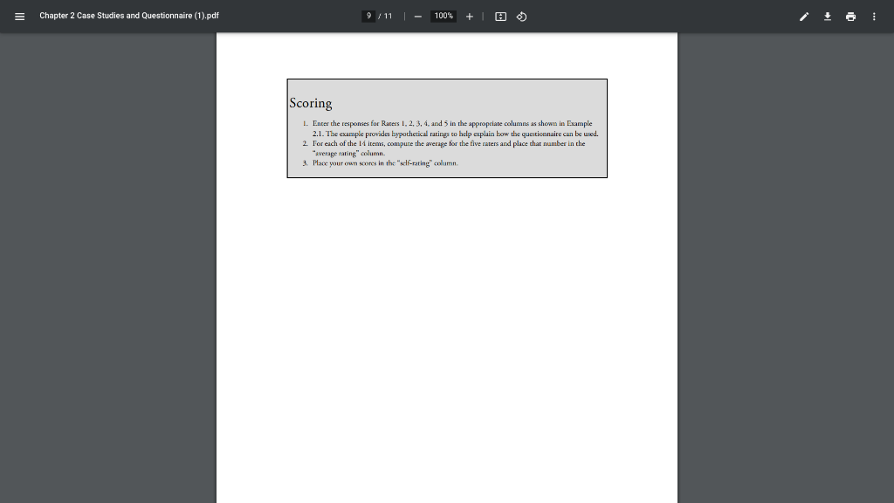894x503 pixels.
Task: Expand the document thumbnails panel
Action: 19,16
